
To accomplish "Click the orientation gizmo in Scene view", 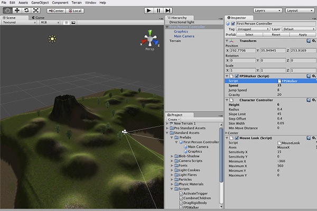I will [150, 40].
